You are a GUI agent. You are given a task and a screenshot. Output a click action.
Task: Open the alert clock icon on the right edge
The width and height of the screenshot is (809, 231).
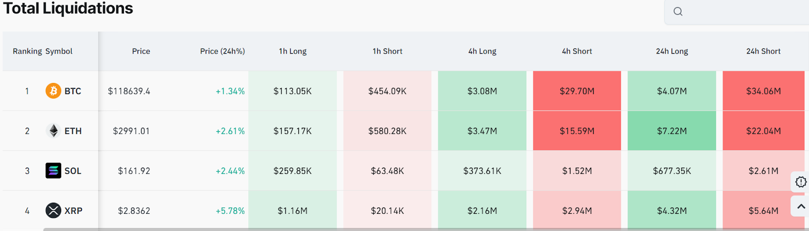[801, 181]
